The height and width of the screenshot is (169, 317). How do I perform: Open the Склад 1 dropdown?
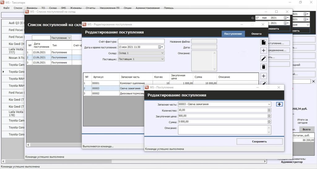pos(162,53)
